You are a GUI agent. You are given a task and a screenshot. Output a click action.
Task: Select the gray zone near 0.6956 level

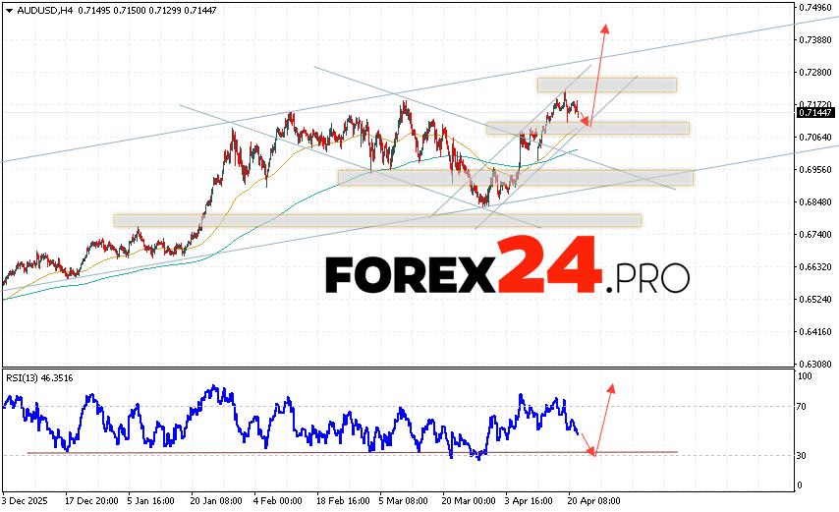click(x=515, y=178)
